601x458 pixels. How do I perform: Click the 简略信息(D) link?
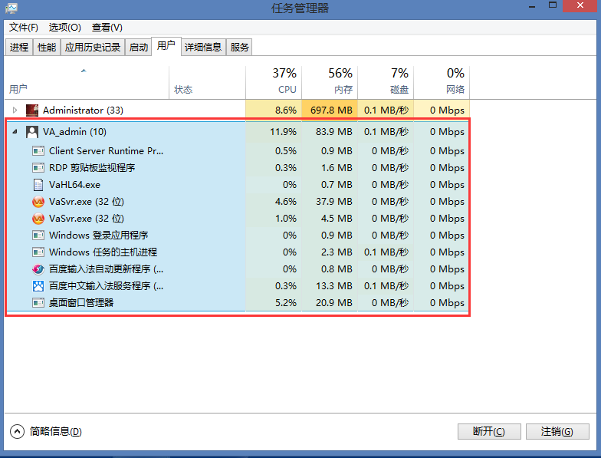click(x=55, y=431)
